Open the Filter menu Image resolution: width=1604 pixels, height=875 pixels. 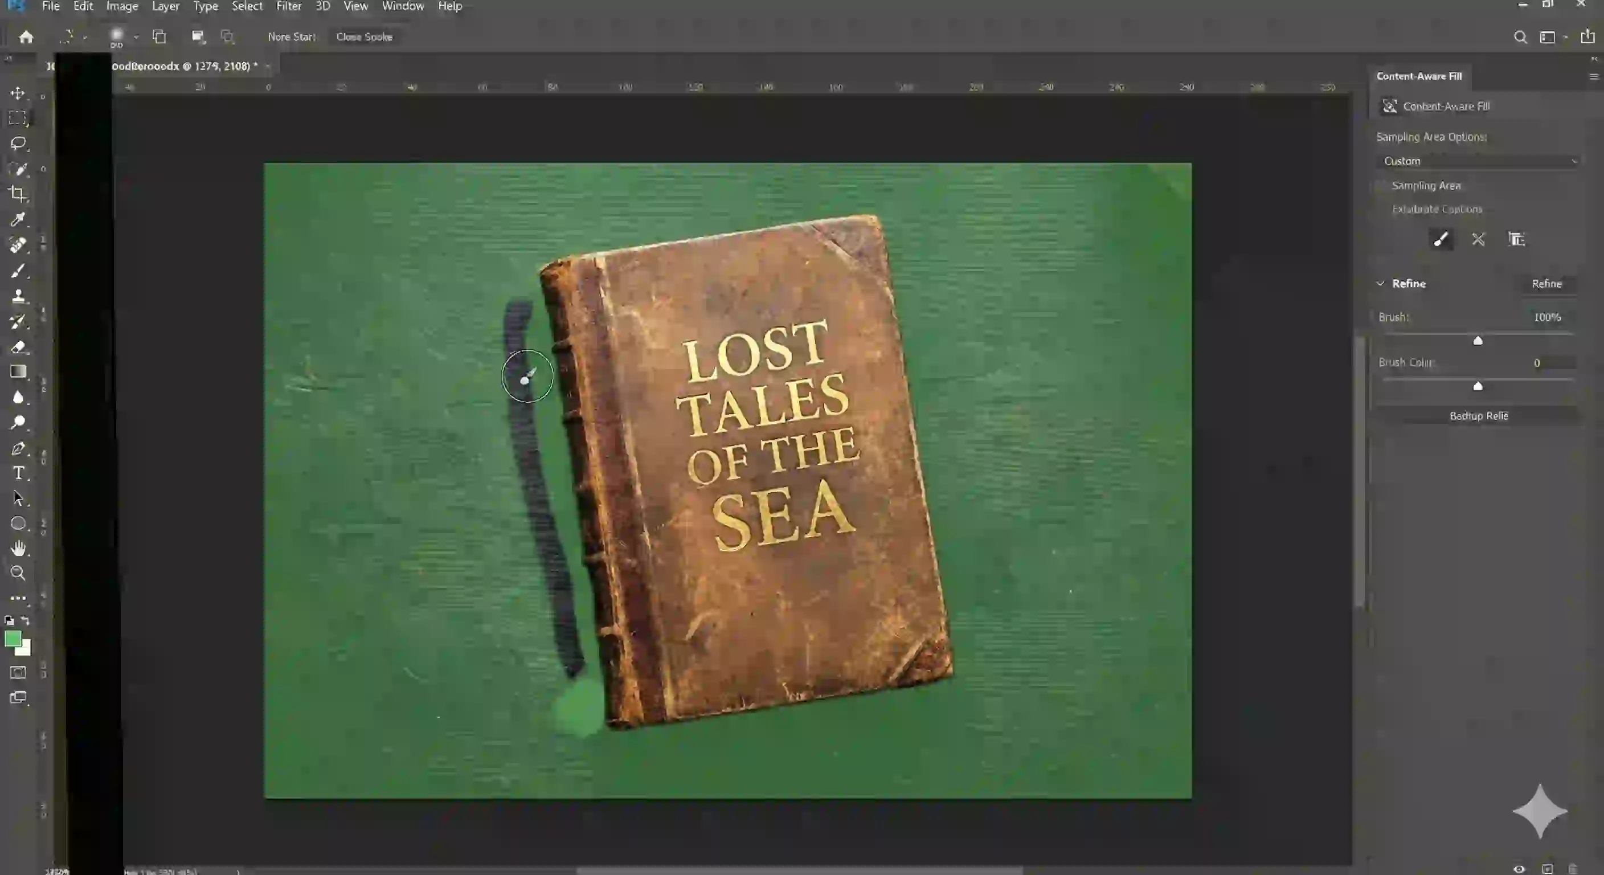coord(289,6)
